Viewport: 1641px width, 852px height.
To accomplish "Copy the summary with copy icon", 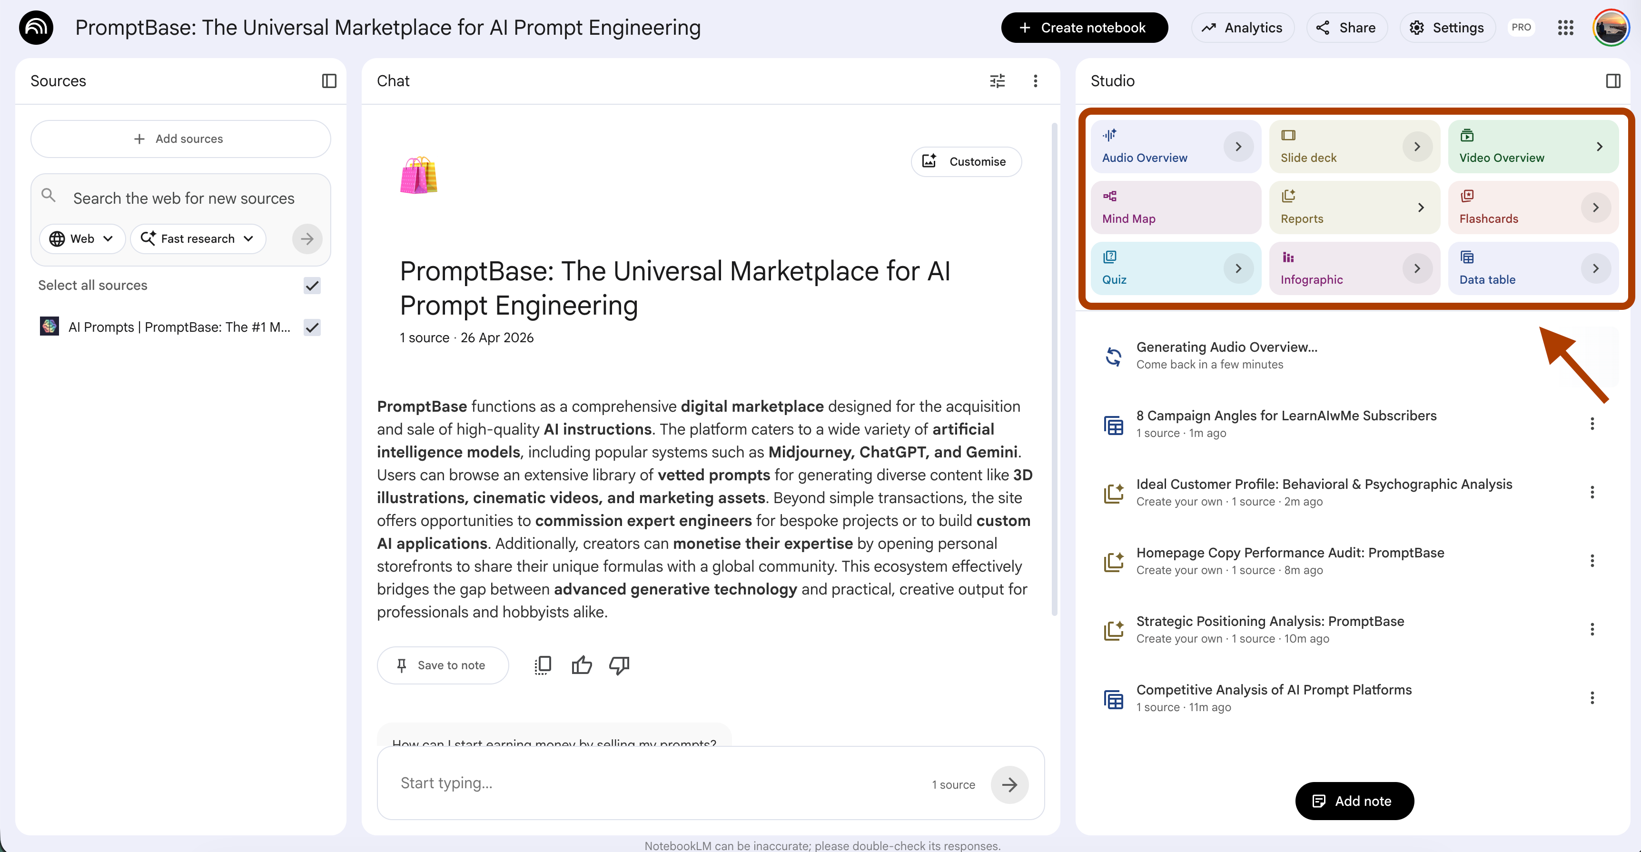I will pos(543,665).
